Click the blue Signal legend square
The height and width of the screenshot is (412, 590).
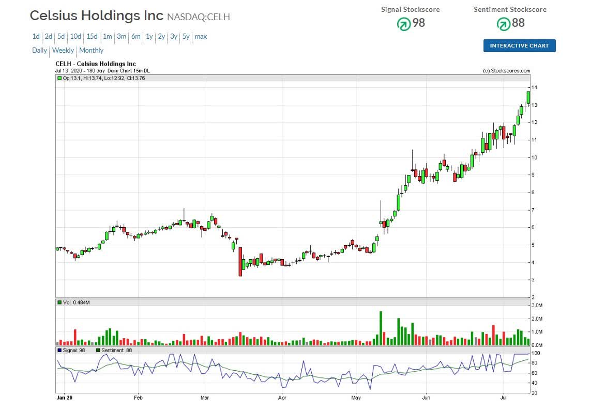[59, 351]
